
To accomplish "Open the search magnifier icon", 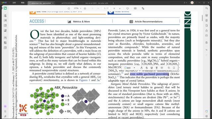I will click(207, 8).
